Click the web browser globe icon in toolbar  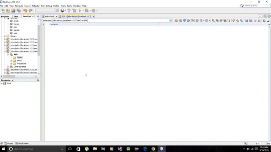tap(62, 11)
